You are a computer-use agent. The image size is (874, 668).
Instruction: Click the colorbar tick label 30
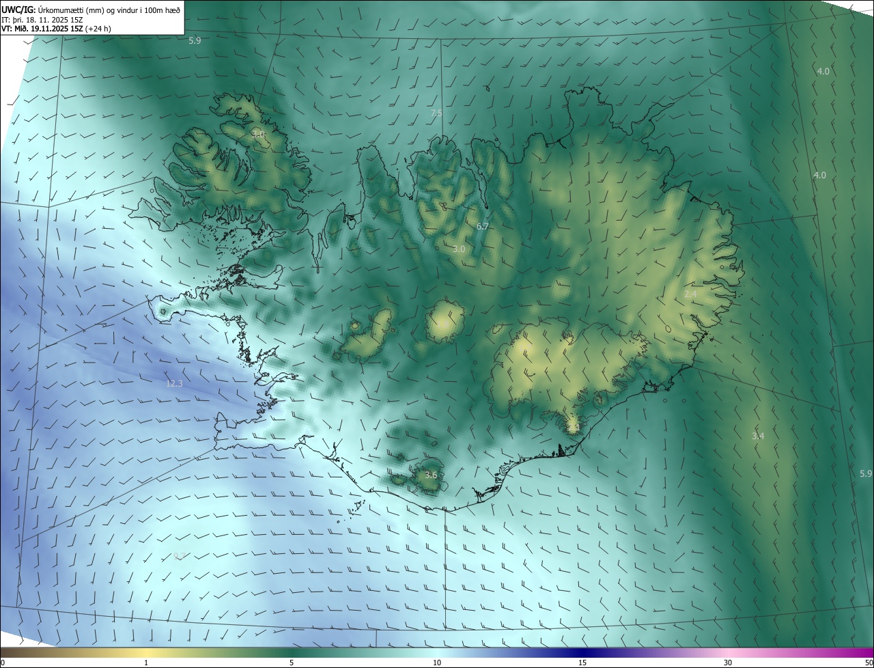click(728, 663)
